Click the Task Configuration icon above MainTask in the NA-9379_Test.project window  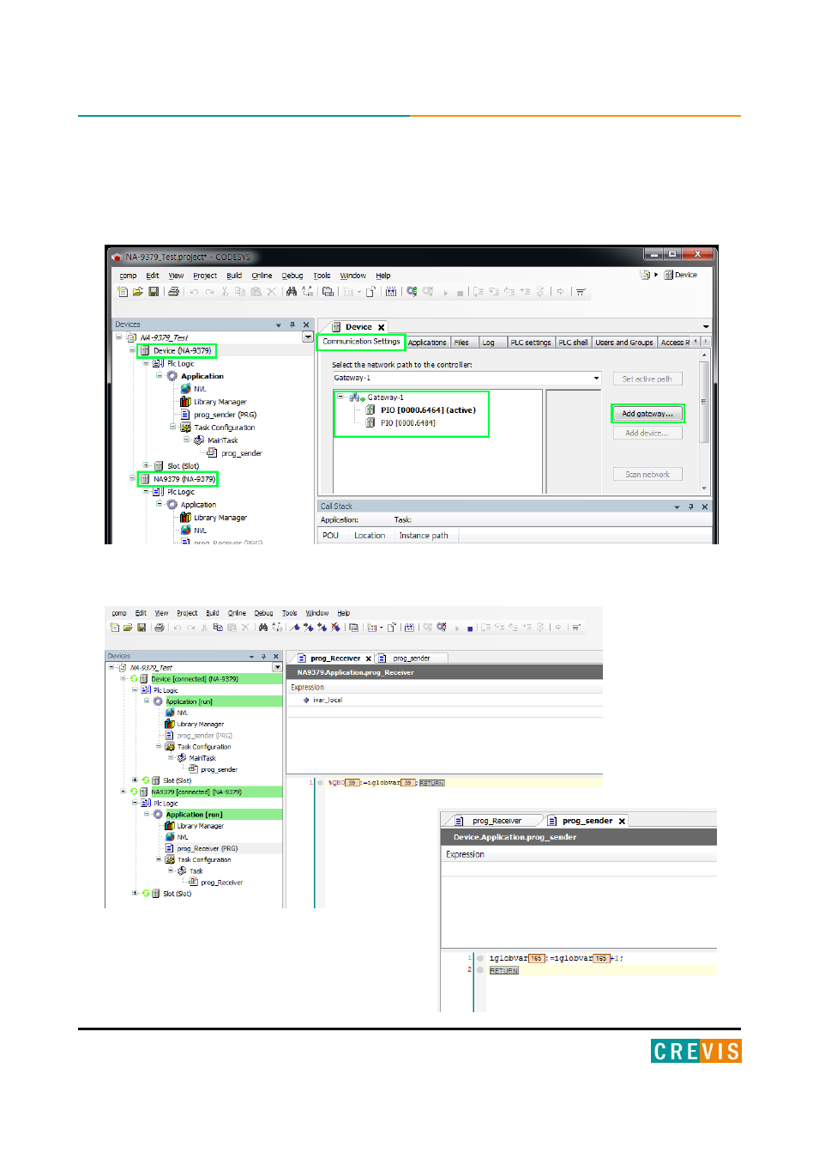click(x=185, y=428)
